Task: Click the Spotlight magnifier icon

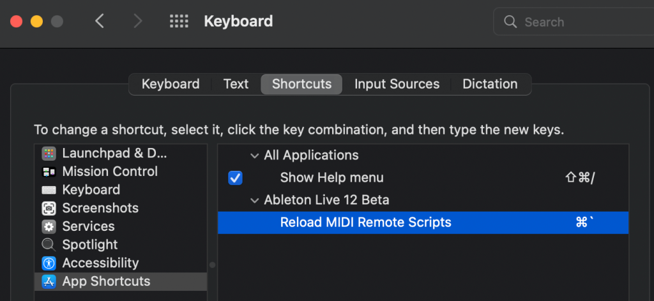Action: 49,245
